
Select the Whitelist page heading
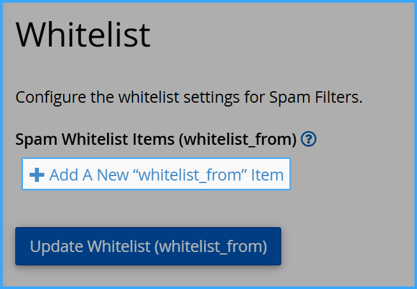pos(83,35)
